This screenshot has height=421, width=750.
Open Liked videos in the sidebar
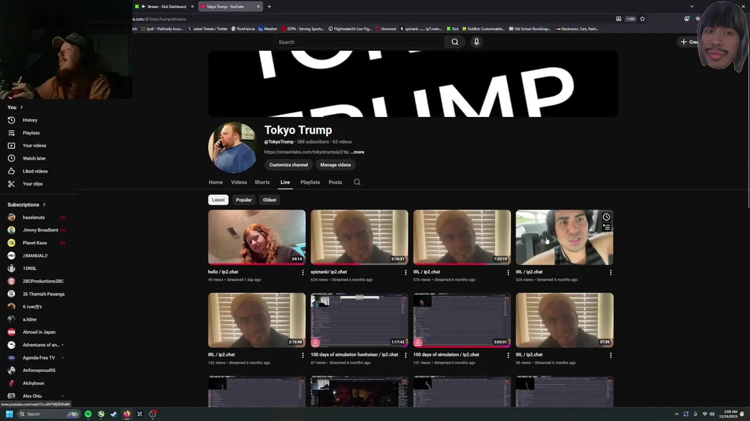coord(35,171)
